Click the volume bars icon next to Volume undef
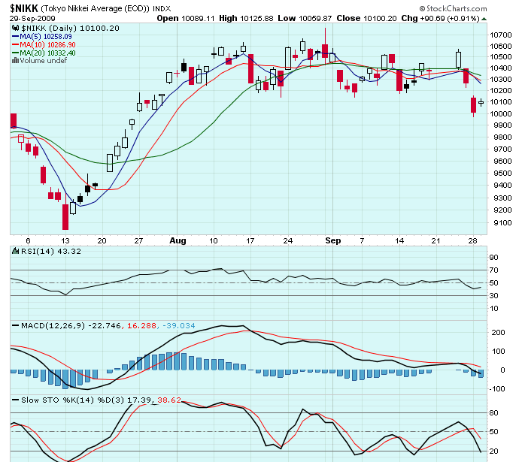The width and height of the screenshot is (522, 462). click(15, 61)
